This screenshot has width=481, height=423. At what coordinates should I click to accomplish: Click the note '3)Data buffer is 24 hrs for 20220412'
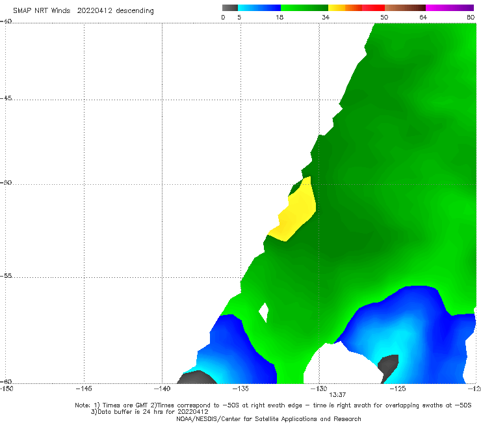pyautogui.click(x=149, y=412)
